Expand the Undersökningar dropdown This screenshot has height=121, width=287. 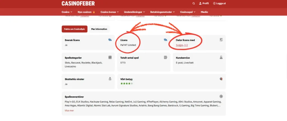pyautogui.click(x=134, y=12)
